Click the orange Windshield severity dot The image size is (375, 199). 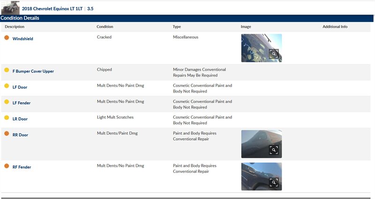pos(7,38)
